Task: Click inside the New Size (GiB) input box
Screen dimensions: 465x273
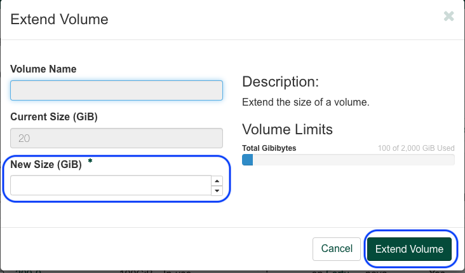Action: [111, 185]
